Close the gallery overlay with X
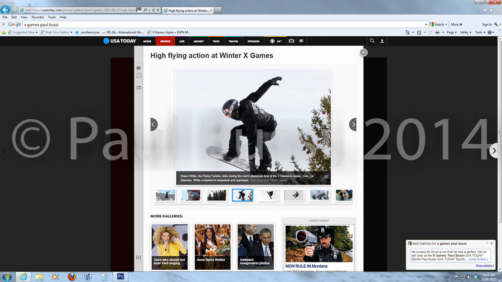502x282 pixels. click(363, 52)
